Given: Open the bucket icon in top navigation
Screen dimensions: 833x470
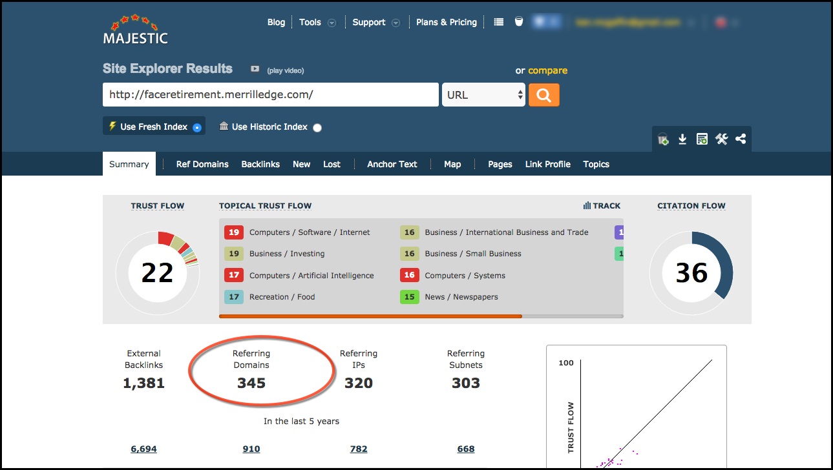Looking at the screenshot, I should click(x=518, y=22).
